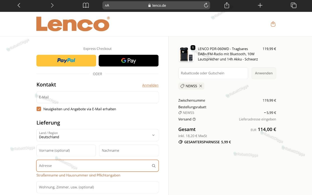Pay with Google Pay express checkout
Image resolution: width=312 pixels, height=195 pixels.
(x=128, y=60)
